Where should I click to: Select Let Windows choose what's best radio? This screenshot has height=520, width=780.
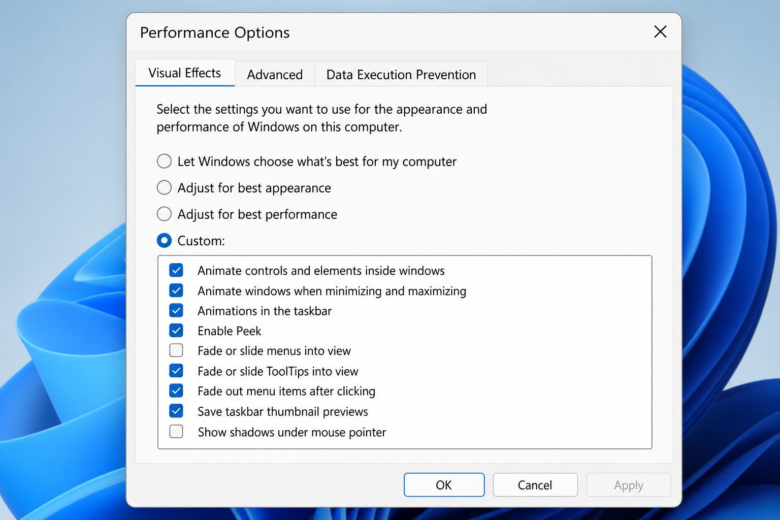(x=164, y=161)
